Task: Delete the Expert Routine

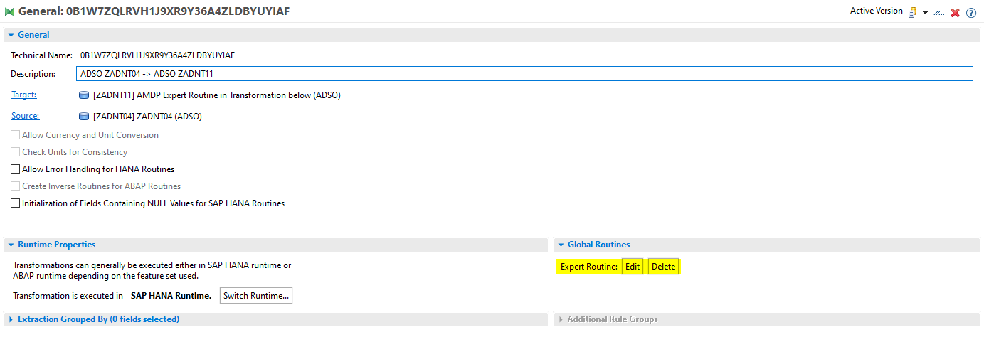Action: [x=663, y=267]
